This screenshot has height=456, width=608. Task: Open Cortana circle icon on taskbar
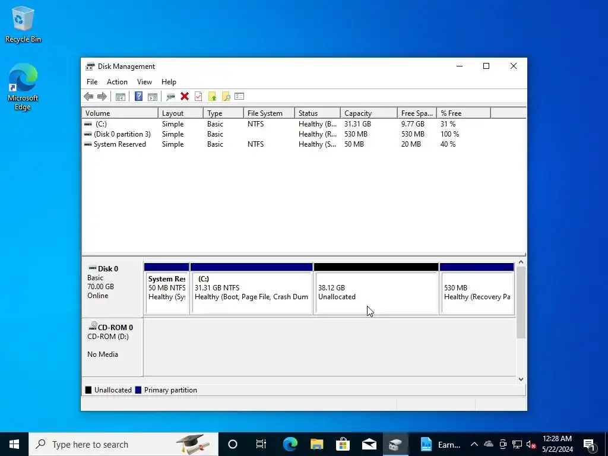232,444
